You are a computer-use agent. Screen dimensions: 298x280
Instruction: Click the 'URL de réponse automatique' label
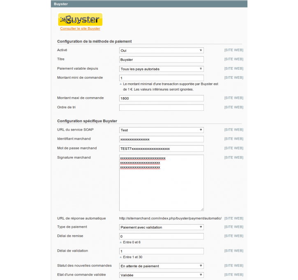point(81,218)
